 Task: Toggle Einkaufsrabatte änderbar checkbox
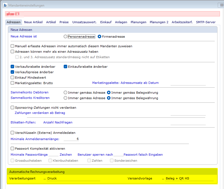(66, 67)
